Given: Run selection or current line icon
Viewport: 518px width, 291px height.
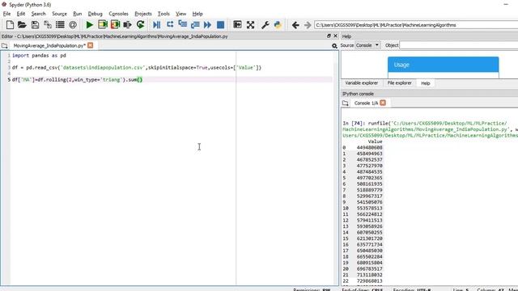Looking at the screenshot, I should tap(128, 25).
